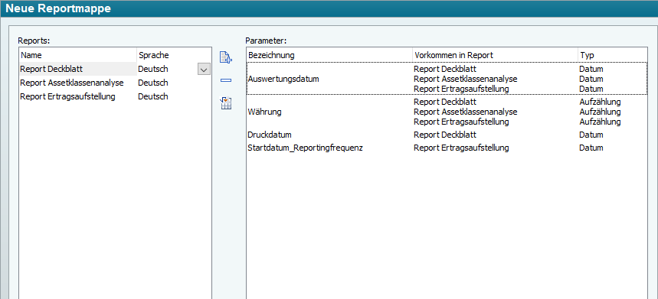658x299 pixels.
Task: Click Deutsch language cell of Report Ertragsaufstellung
Action: pyautogui.click(x=153, y=96)
